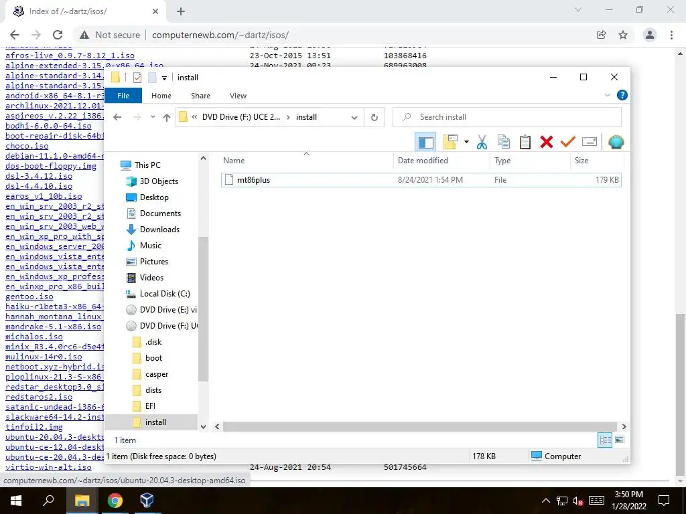This screenshot has height=514, width=686.
Task: Click quick access properties checkmark icon
Action: pos(137,78)
